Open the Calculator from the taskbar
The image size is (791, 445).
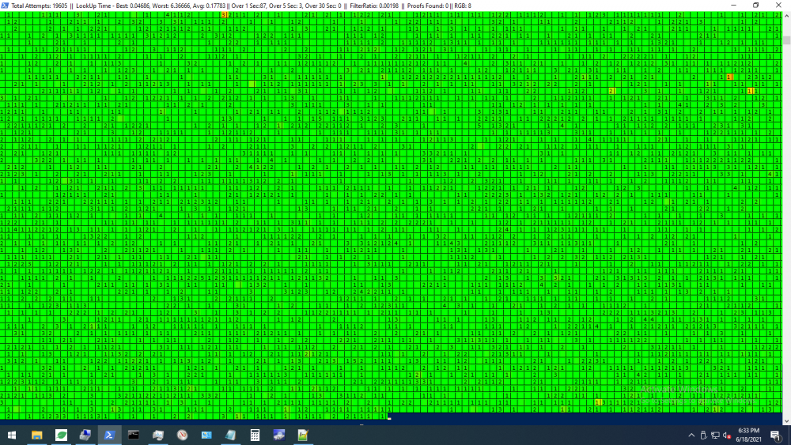point(255,435)
